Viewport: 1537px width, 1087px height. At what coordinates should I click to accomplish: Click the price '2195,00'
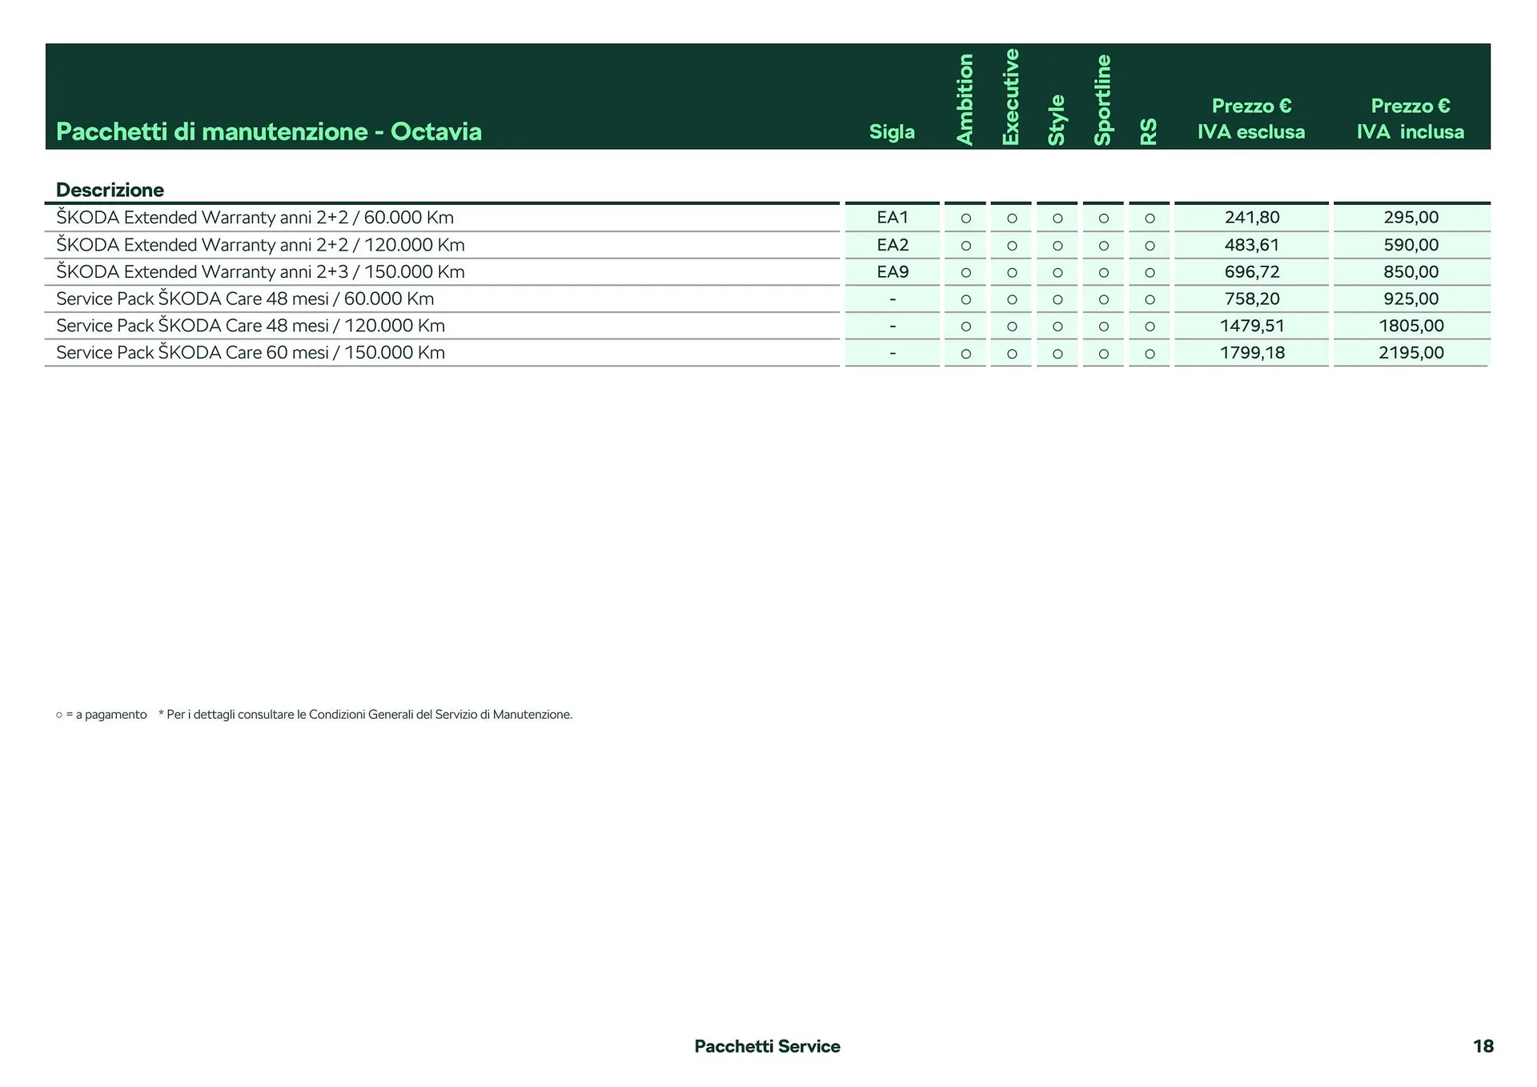[1411, 352]
